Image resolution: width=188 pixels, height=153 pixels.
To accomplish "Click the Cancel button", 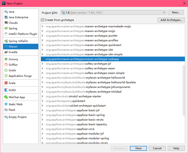I will coord(157,148).
